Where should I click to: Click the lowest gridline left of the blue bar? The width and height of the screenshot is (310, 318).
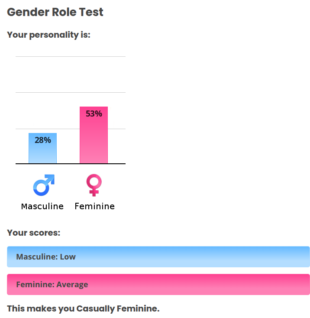point(22,129)
